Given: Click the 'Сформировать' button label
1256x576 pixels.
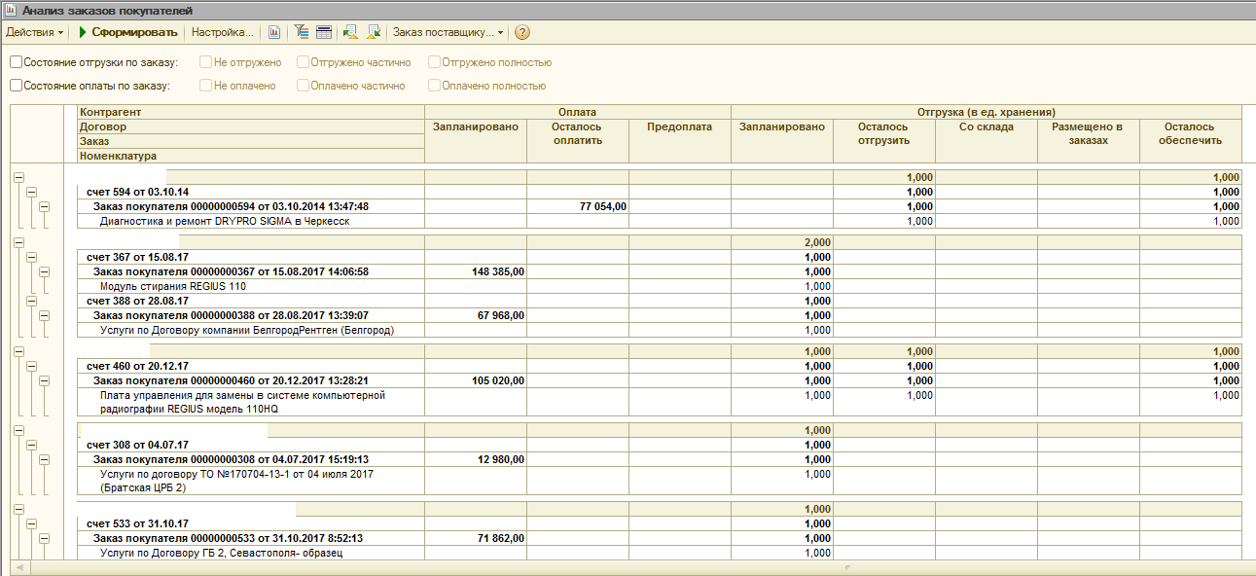Looking at the screenshot, I should tap(134, 32).
